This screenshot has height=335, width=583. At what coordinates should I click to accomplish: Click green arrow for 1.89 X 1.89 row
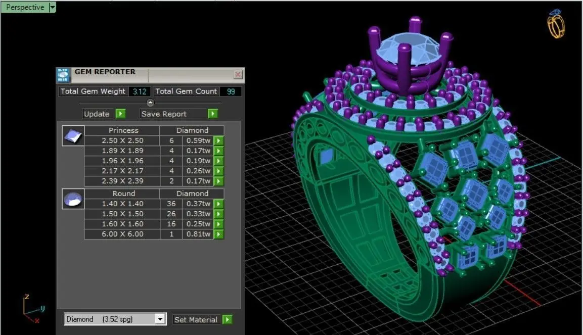(x=218, y=151)
